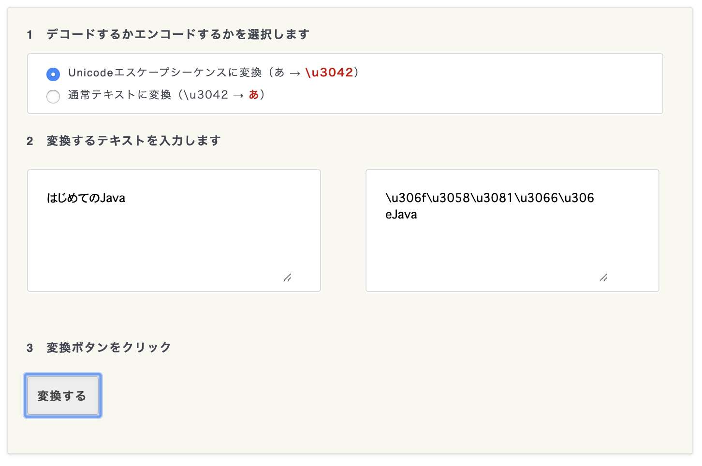Click the step number 3 label
This screenshot has width=702, height=466.
click(30, 348)
